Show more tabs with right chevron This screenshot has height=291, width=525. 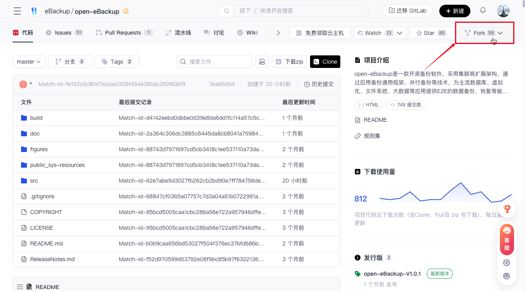pyautogui.click(x=278, y=33)
